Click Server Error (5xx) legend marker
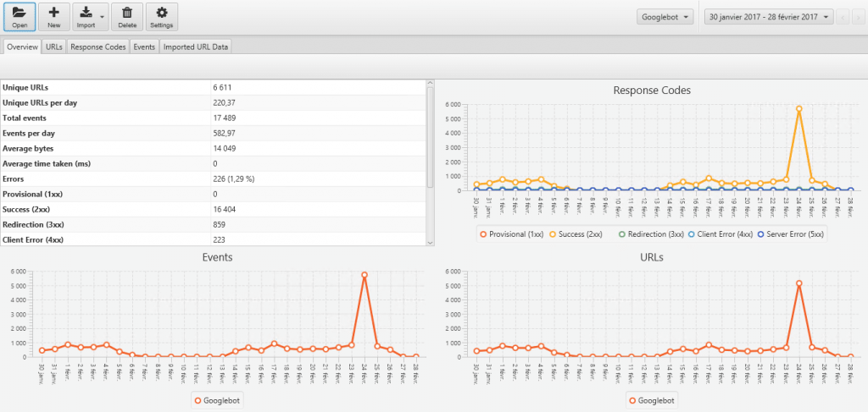 [x=760, y=234]
